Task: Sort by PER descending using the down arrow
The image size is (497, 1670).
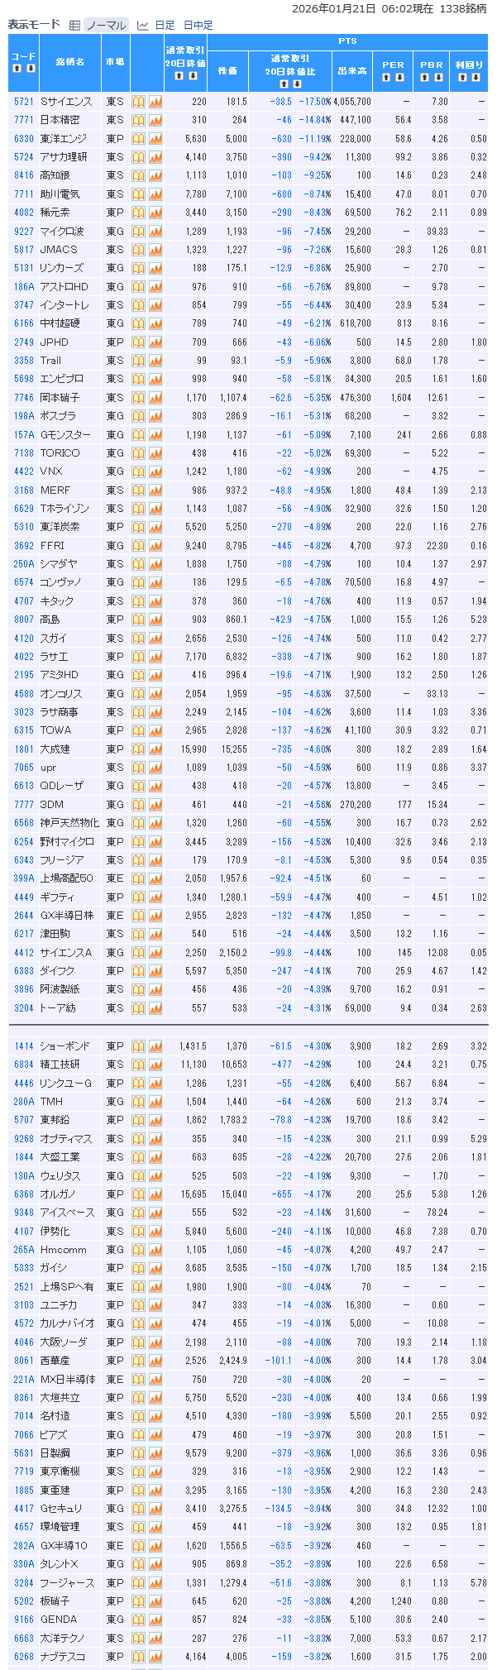Action: pos(400,77)
